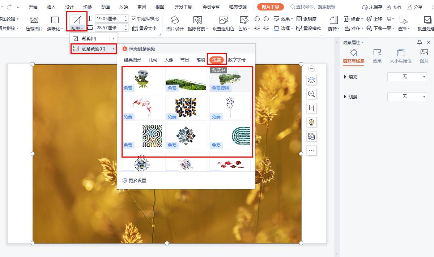
Task: Decrease brightness with the sun minus icon
Action: [266, 28]
